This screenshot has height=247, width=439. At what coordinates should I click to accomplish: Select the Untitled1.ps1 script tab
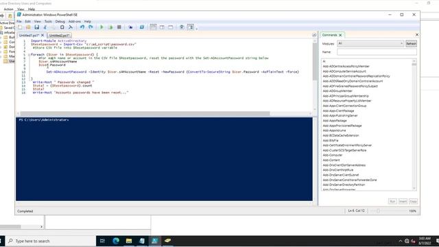29,35
